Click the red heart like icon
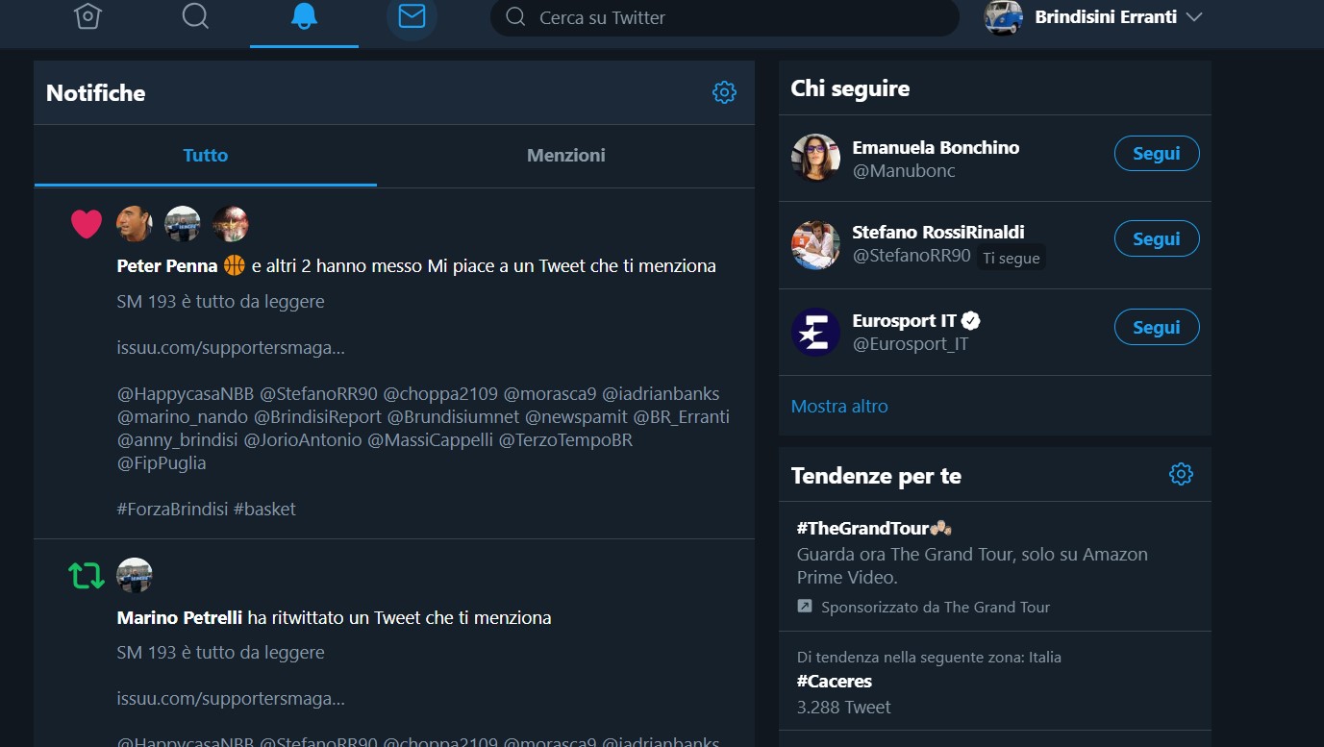Image resolution: width=1324 pixels, height=747 pixels. tap(87, 224)
